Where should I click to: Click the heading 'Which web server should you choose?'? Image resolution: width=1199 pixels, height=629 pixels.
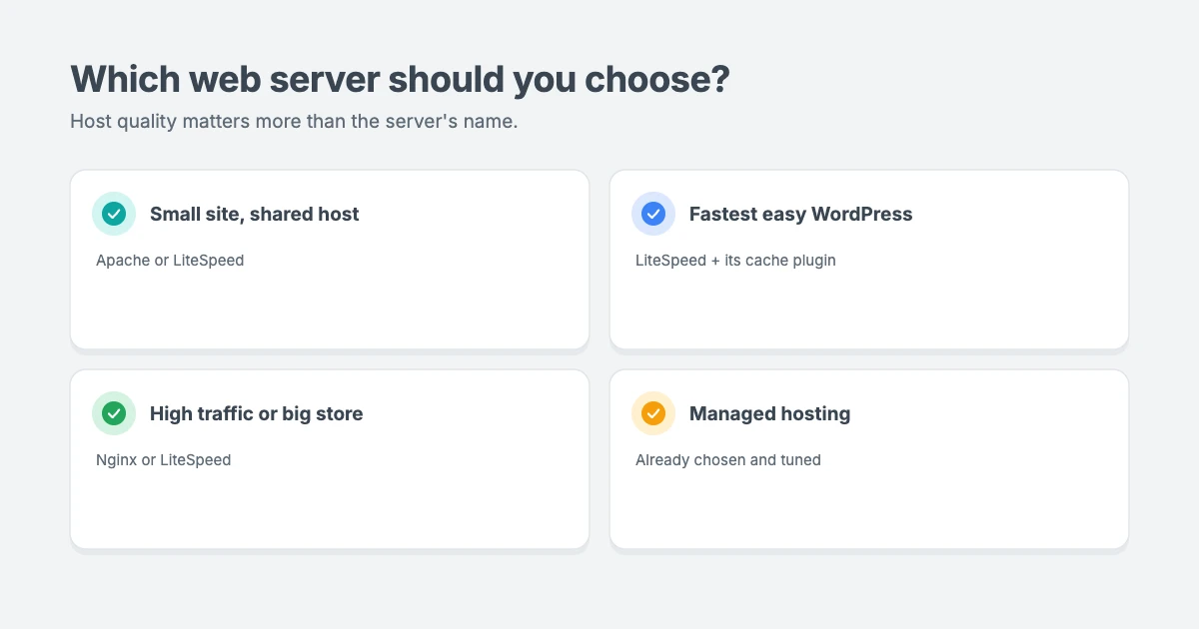pyautogui.click(x=401, y=80)
